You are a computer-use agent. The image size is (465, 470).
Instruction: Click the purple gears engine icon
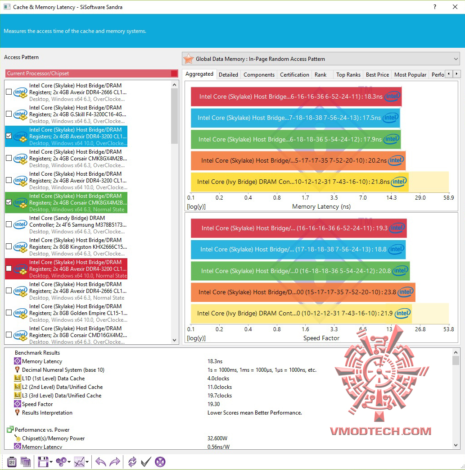(61, 461)
